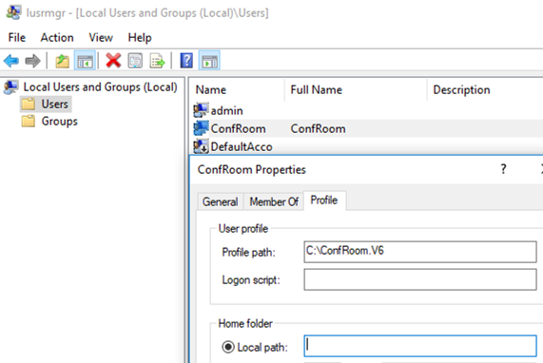Viewport: 543px width, 363px height.
Task: Select the admin user name text
Action: [227, 111]
